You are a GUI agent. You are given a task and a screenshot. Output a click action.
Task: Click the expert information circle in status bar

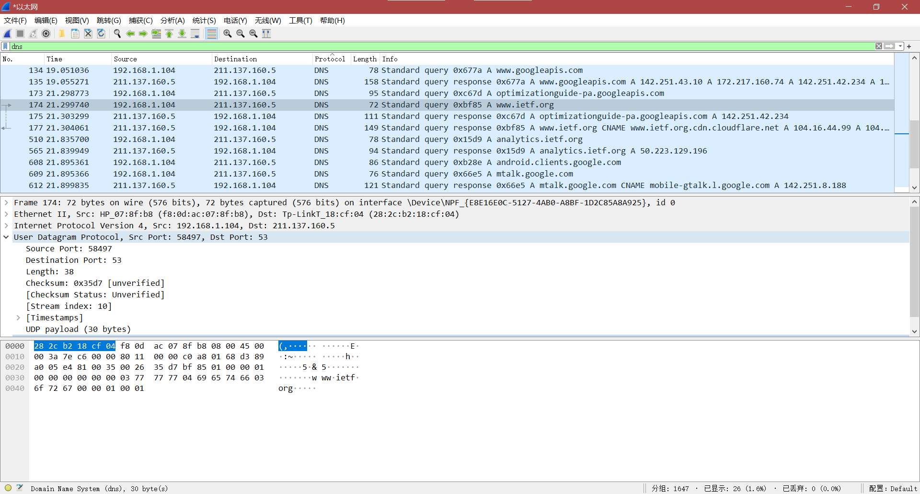pos(8,488)
